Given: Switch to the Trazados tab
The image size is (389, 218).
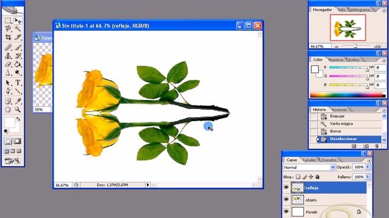Looking at the screenshot, I should pyautogui.click(x=329, y=160).
